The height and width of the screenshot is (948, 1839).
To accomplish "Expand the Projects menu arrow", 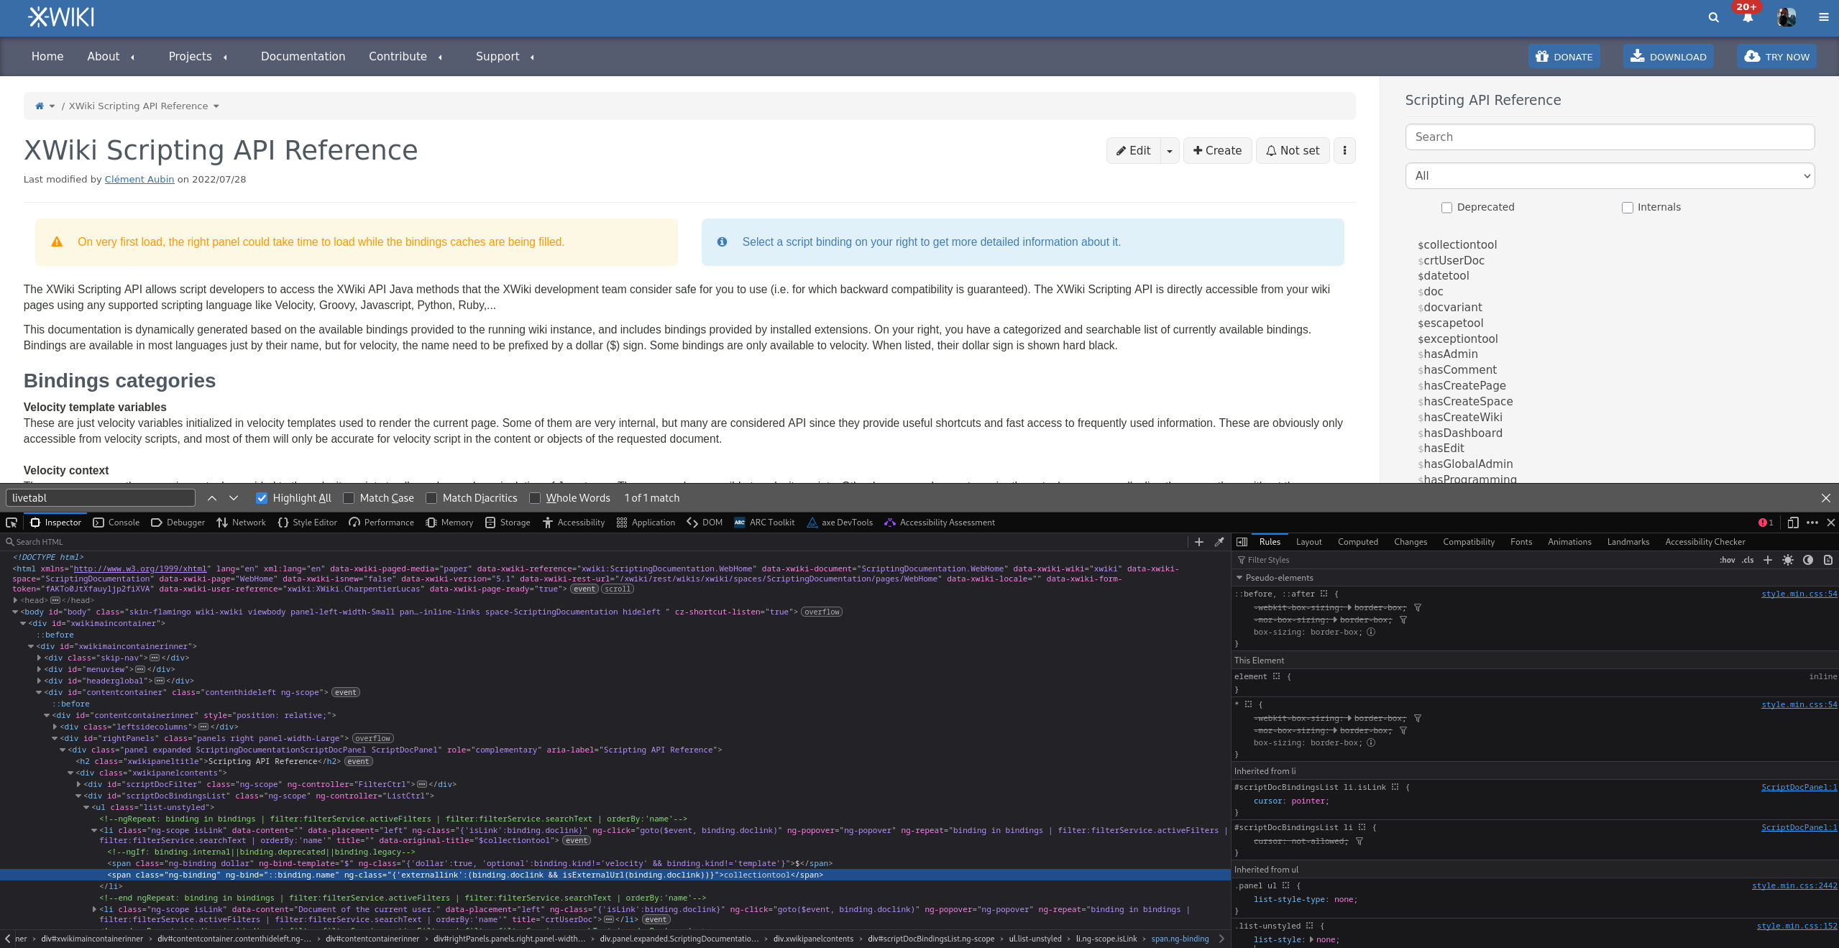I will [225, 57].
